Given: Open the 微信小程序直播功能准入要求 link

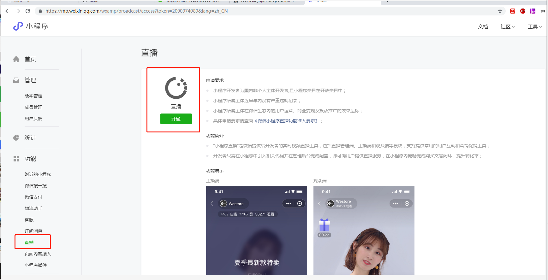Looking at the screenshot, I should [x=287, y=121].
